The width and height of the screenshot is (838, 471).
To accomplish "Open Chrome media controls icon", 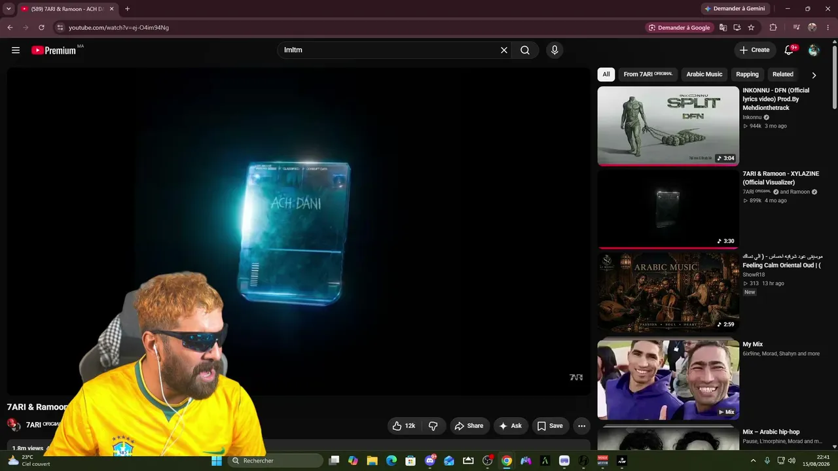I will click(x=796, y=27).
